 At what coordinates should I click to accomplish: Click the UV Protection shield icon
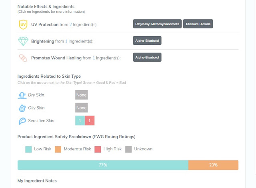pyautogui.click(x=23, y=24)
